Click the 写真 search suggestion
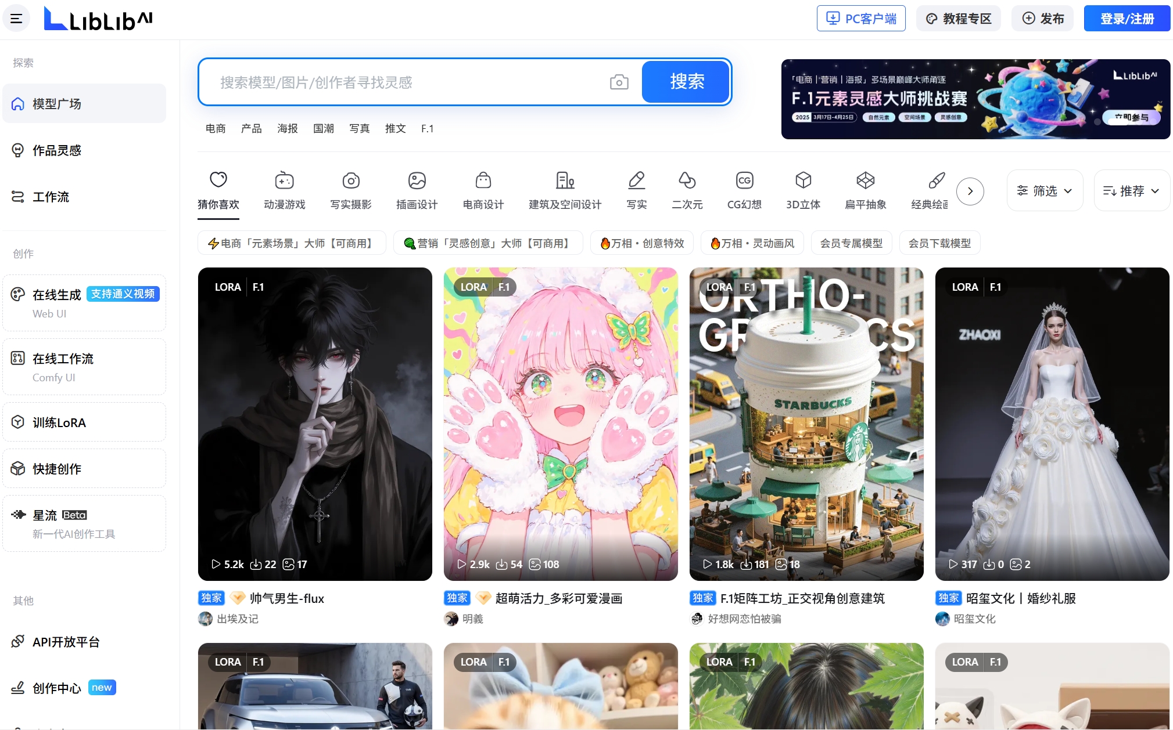The width and height of the screenshot is (1173, 730). 360,128
